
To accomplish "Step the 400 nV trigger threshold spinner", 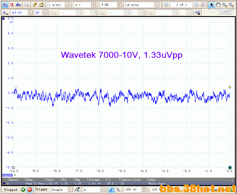I will tap(144, 190).
